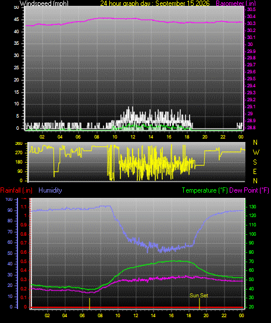This screenshot has width=271, height=323.
Task: Click the 1.1 rainfall scale value
Action: pos(24,207)
